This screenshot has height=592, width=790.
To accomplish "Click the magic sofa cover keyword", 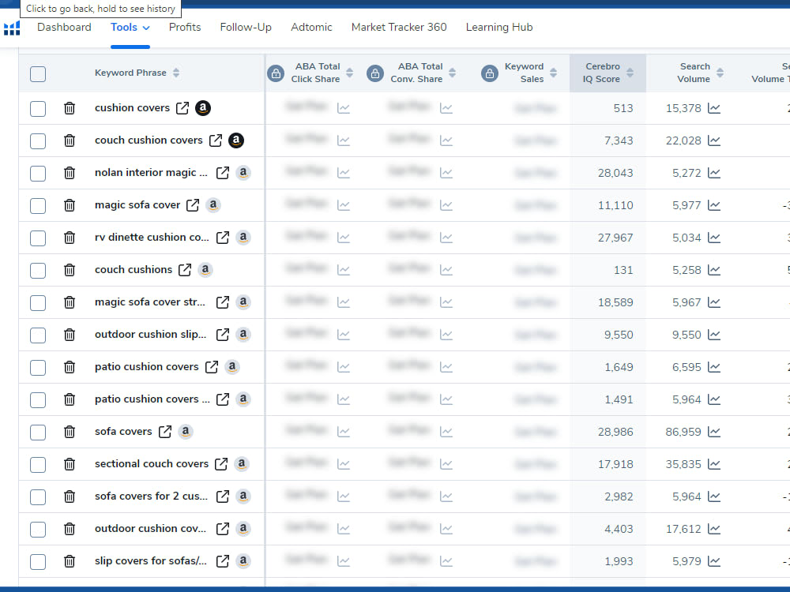I will 137,205.
